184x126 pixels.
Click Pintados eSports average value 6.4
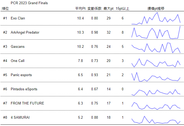point(80,89)
